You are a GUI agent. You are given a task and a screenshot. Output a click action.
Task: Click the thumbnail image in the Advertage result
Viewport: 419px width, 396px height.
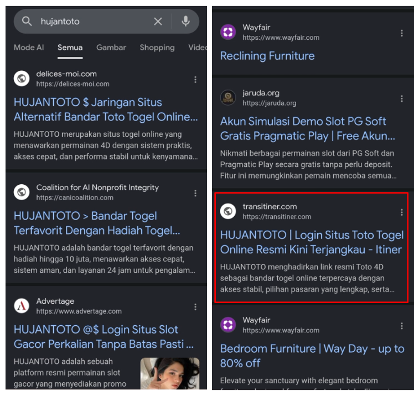[169, 373]
